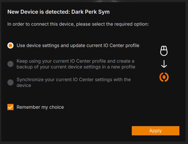This screenshot has width=188, height=144.
Task: Click the "Dark Perk Sym" device name
Action: coord(90,12)
